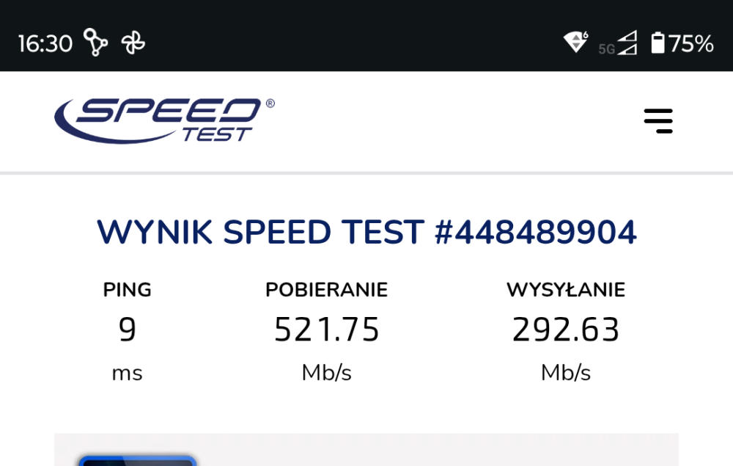The image size is (733, 466).
Task: Tap the Speedtest logo to return home
Action: 163,119
